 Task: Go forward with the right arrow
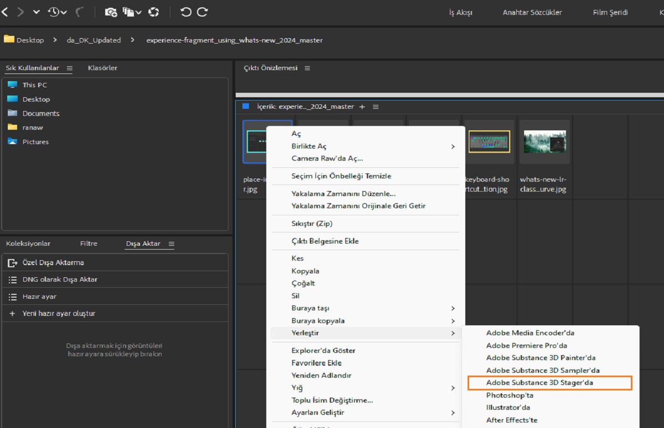(x=20, y=12)
